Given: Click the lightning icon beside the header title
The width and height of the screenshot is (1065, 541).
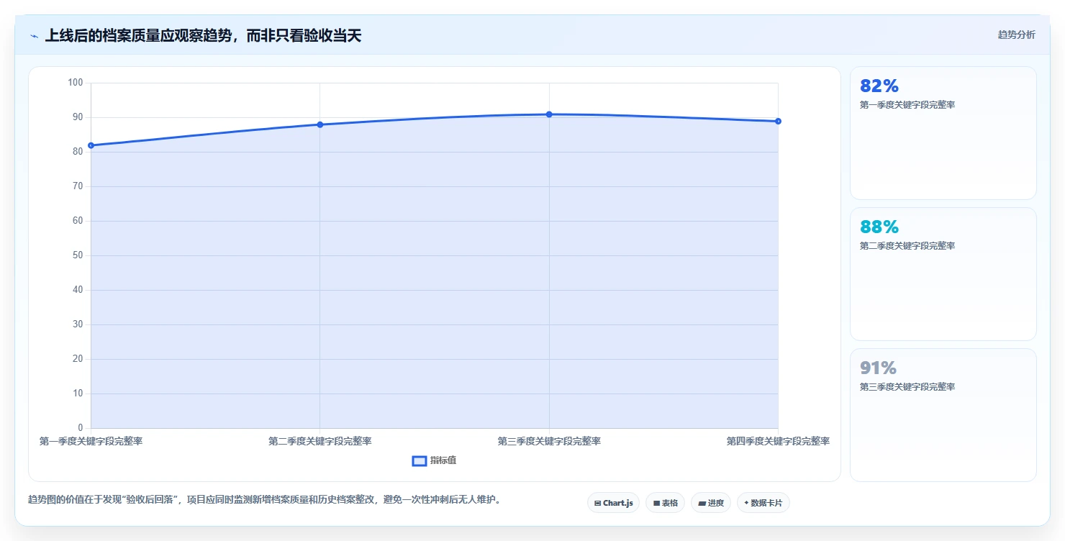Looking at the screenshot, I should point(34,36).
